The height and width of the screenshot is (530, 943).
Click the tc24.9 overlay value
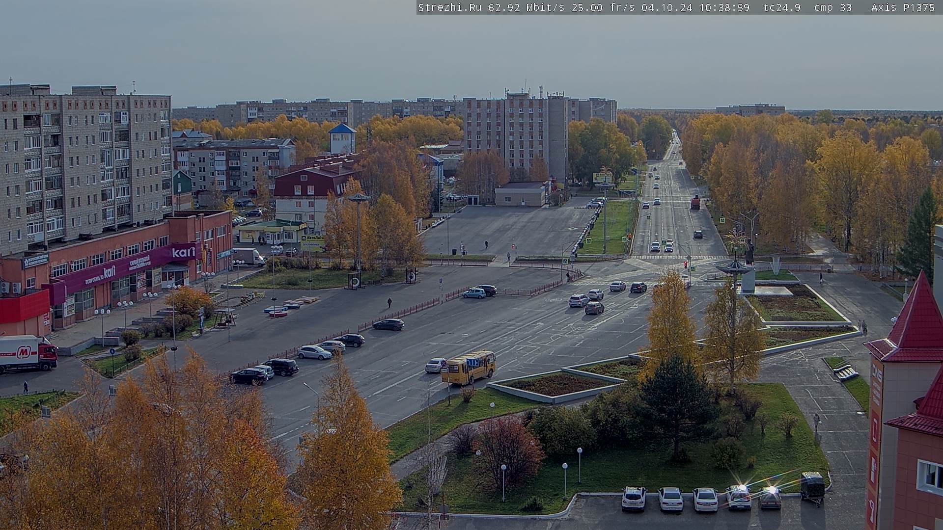pos(782,7)
